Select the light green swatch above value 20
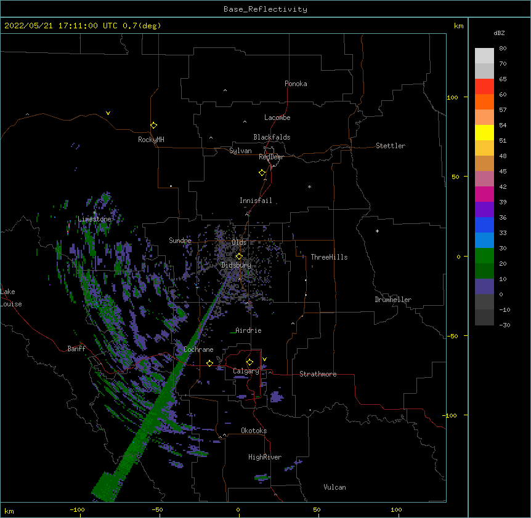The image size is (531, 518). [x=484, y=256]
